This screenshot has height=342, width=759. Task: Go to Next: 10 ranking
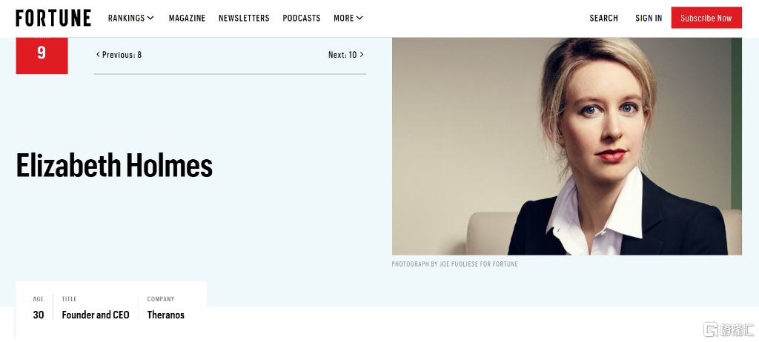coord(345,55)
